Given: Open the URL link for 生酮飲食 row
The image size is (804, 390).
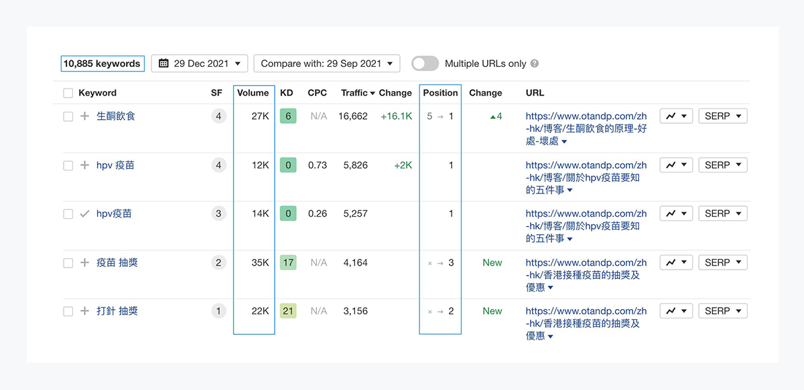Looking at the screenshot, I should click(x=585, y=128).
